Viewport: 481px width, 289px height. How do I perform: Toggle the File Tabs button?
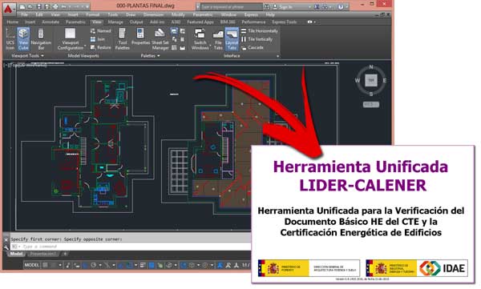click(x=218, y=39)
